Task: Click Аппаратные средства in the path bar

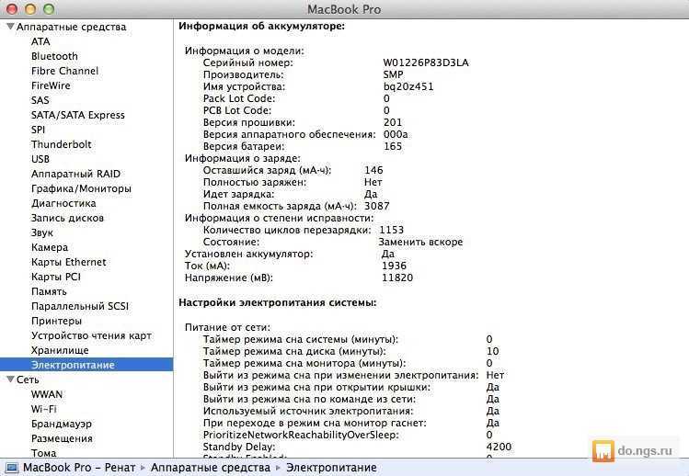Action: pyautogui.click(x=211, y=468)
